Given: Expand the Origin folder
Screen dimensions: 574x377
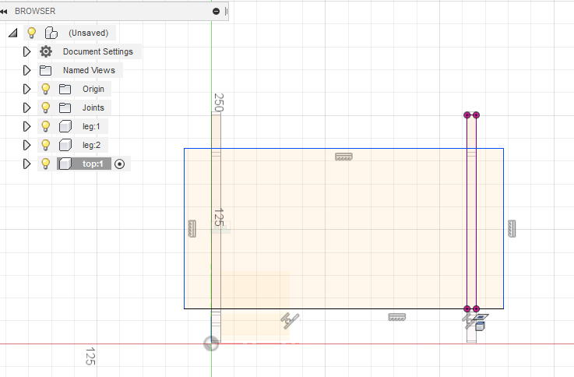Looking at the screenshot, I should [x=26, y=89].
